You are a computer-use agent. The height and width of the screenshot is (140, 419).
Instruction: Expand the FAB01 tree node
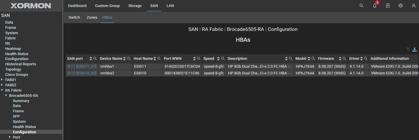click(2, 80)
